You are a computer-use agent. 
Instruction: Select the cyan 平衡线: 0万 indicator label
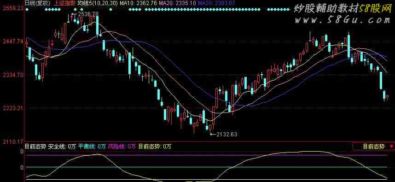(92, 146)
